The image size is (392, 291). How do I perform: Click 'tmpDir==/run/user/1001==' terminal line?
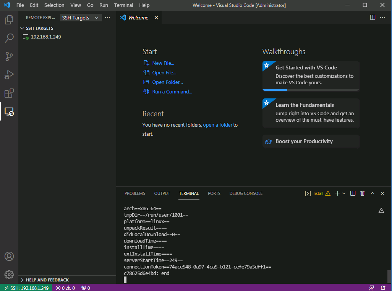156,215
